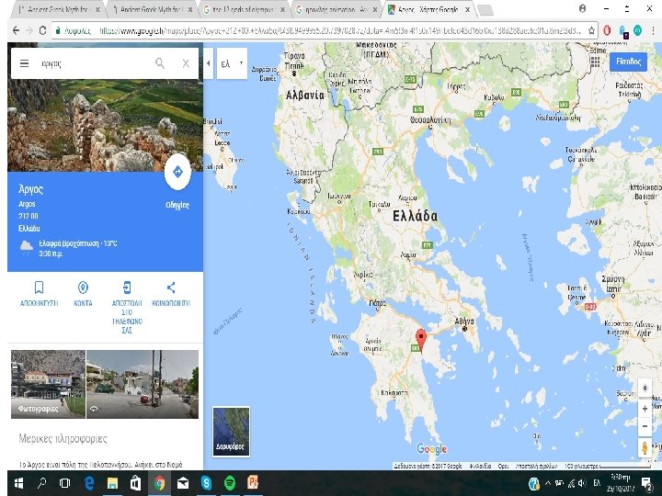Go forward in the browser

tap(29, 30)
